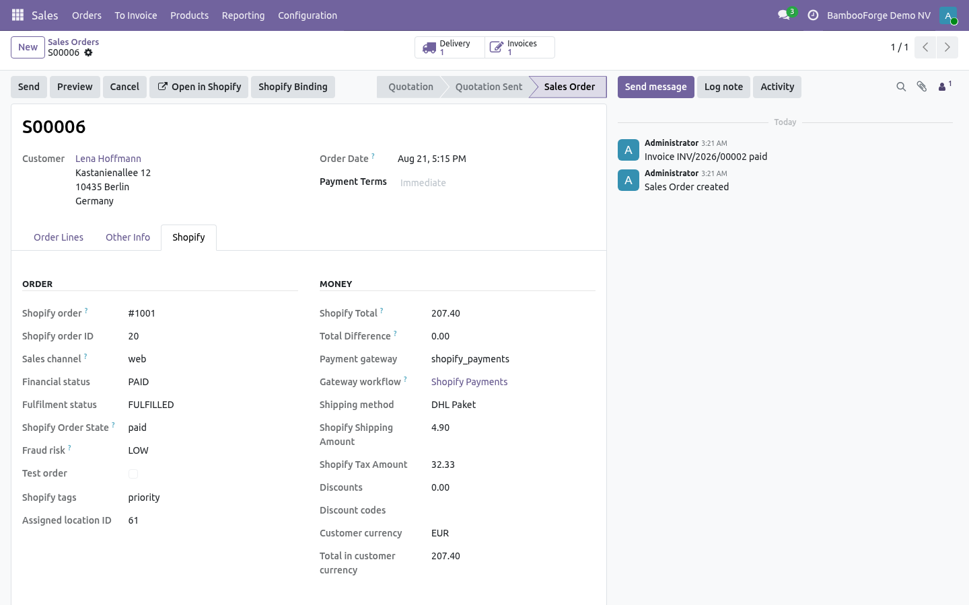Open the Configuration menu
969x605 pixels.
click(x=308, y=15)
